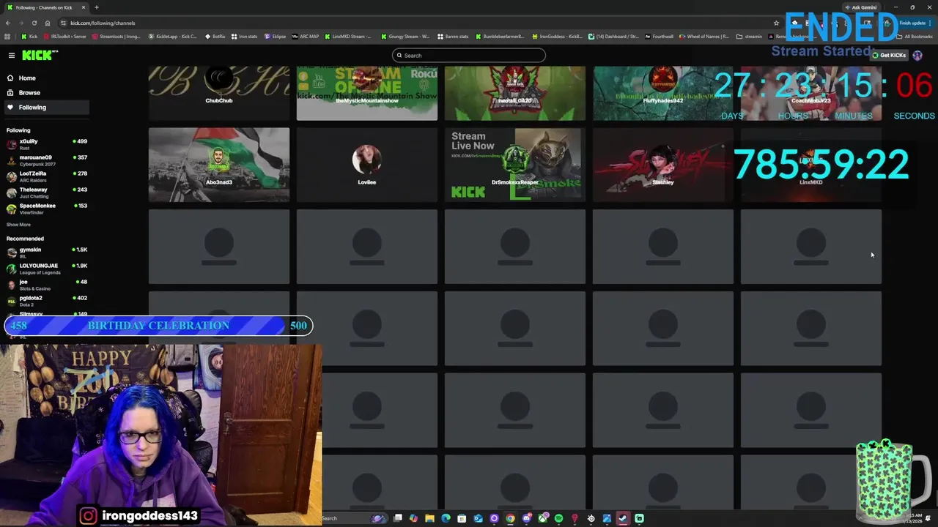Open LooTZeiRa channel in sidebar
Image resolution: width=938 pixels, height=527 pixels.
(x=46, y=176)
